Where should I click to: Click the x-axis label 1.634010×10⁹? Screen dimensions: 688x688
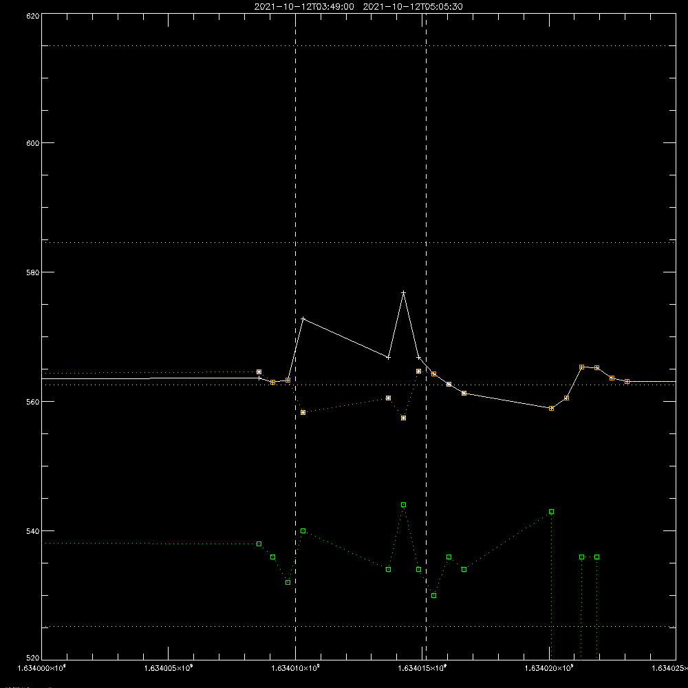(295, 668)
